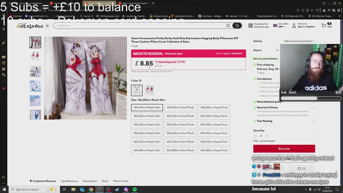Screen dimensions: 343x193
Task: Open Outlook from taskbar
Action: (82, 190)
